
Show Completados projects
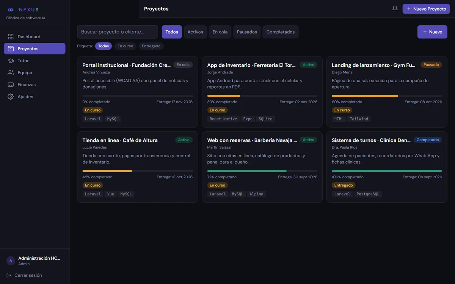[281, 32]
